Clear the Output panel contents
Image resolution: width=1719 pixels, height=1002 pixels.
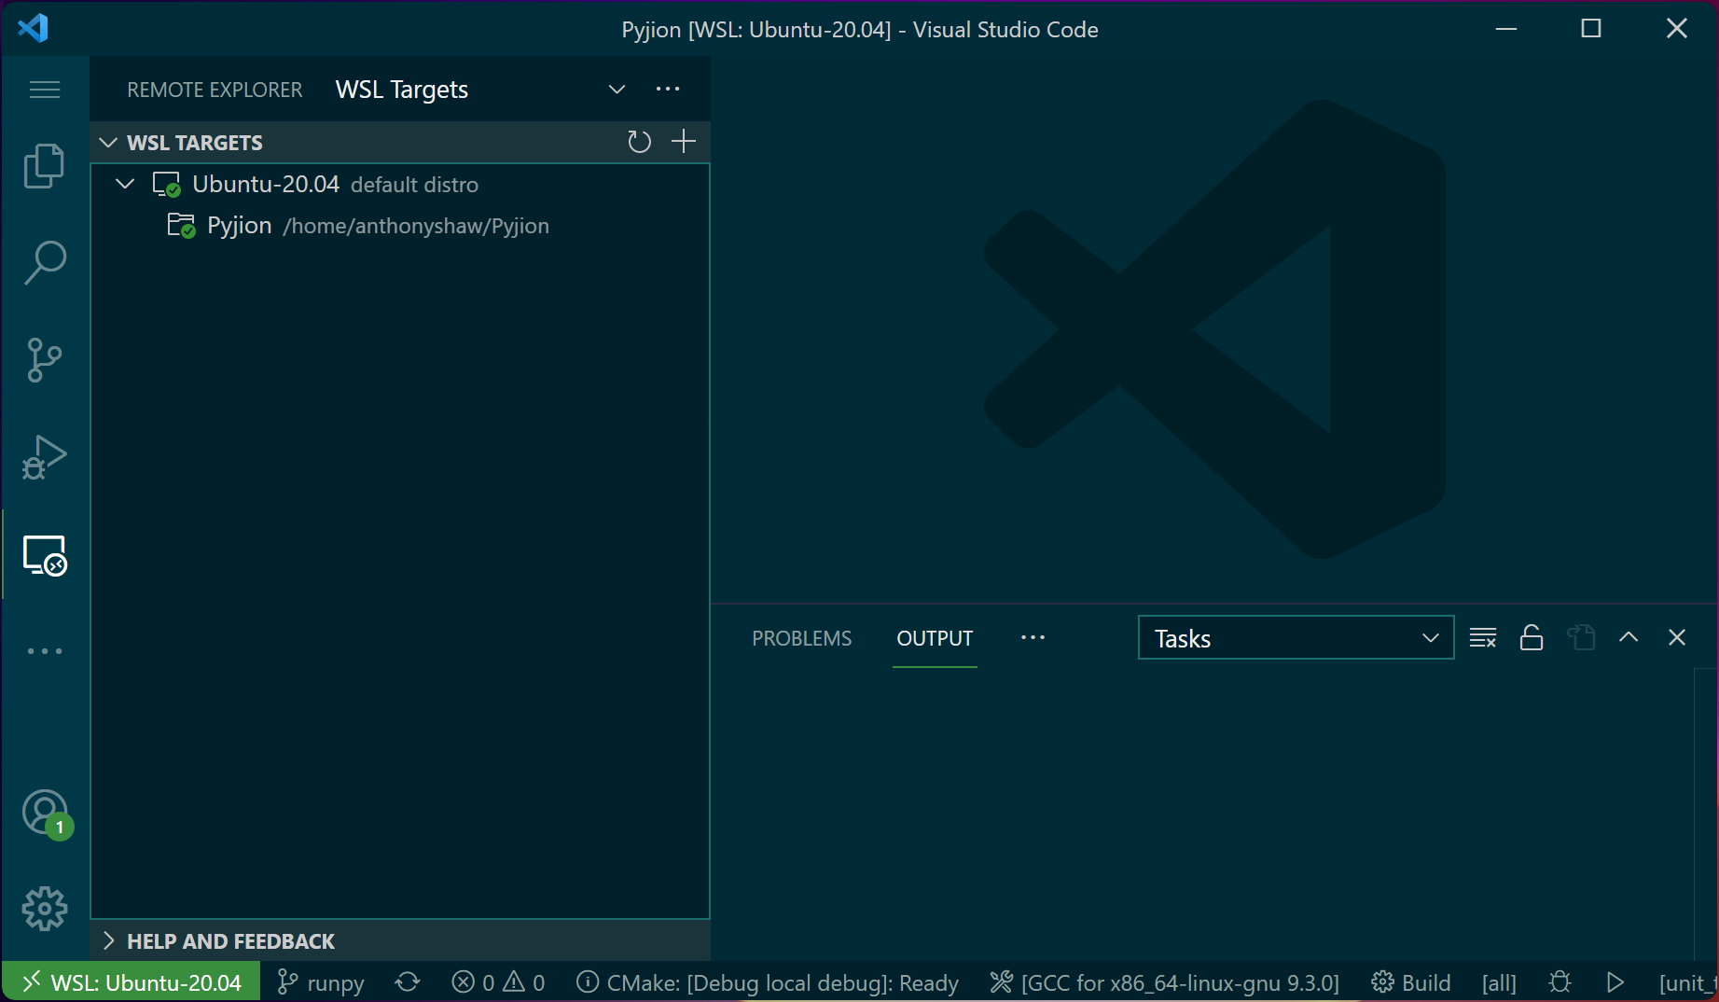coord(1482,637)
